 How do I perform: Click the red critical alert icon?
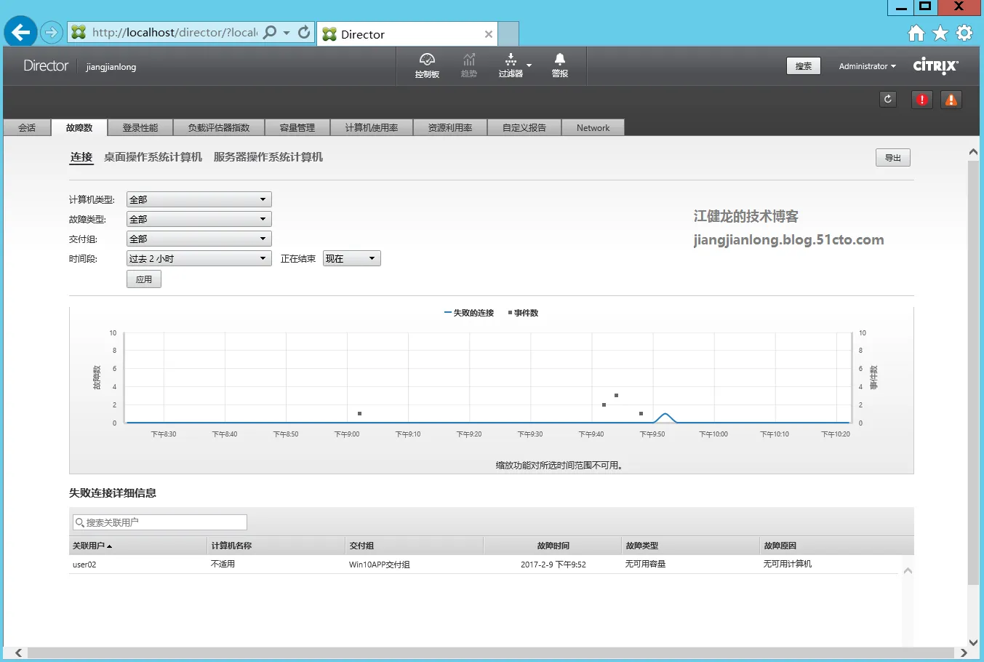point(922,100)
